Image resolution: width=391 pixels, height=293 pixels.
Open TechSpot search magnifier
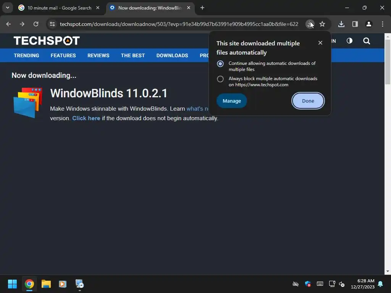[367, 41]
